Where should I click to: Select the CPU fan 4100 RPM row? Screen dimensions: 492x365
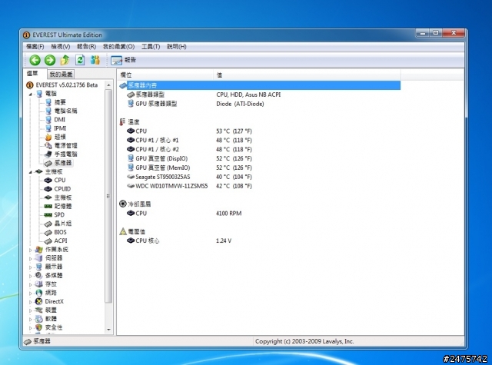pyautogui.click(x=260, y=213)
